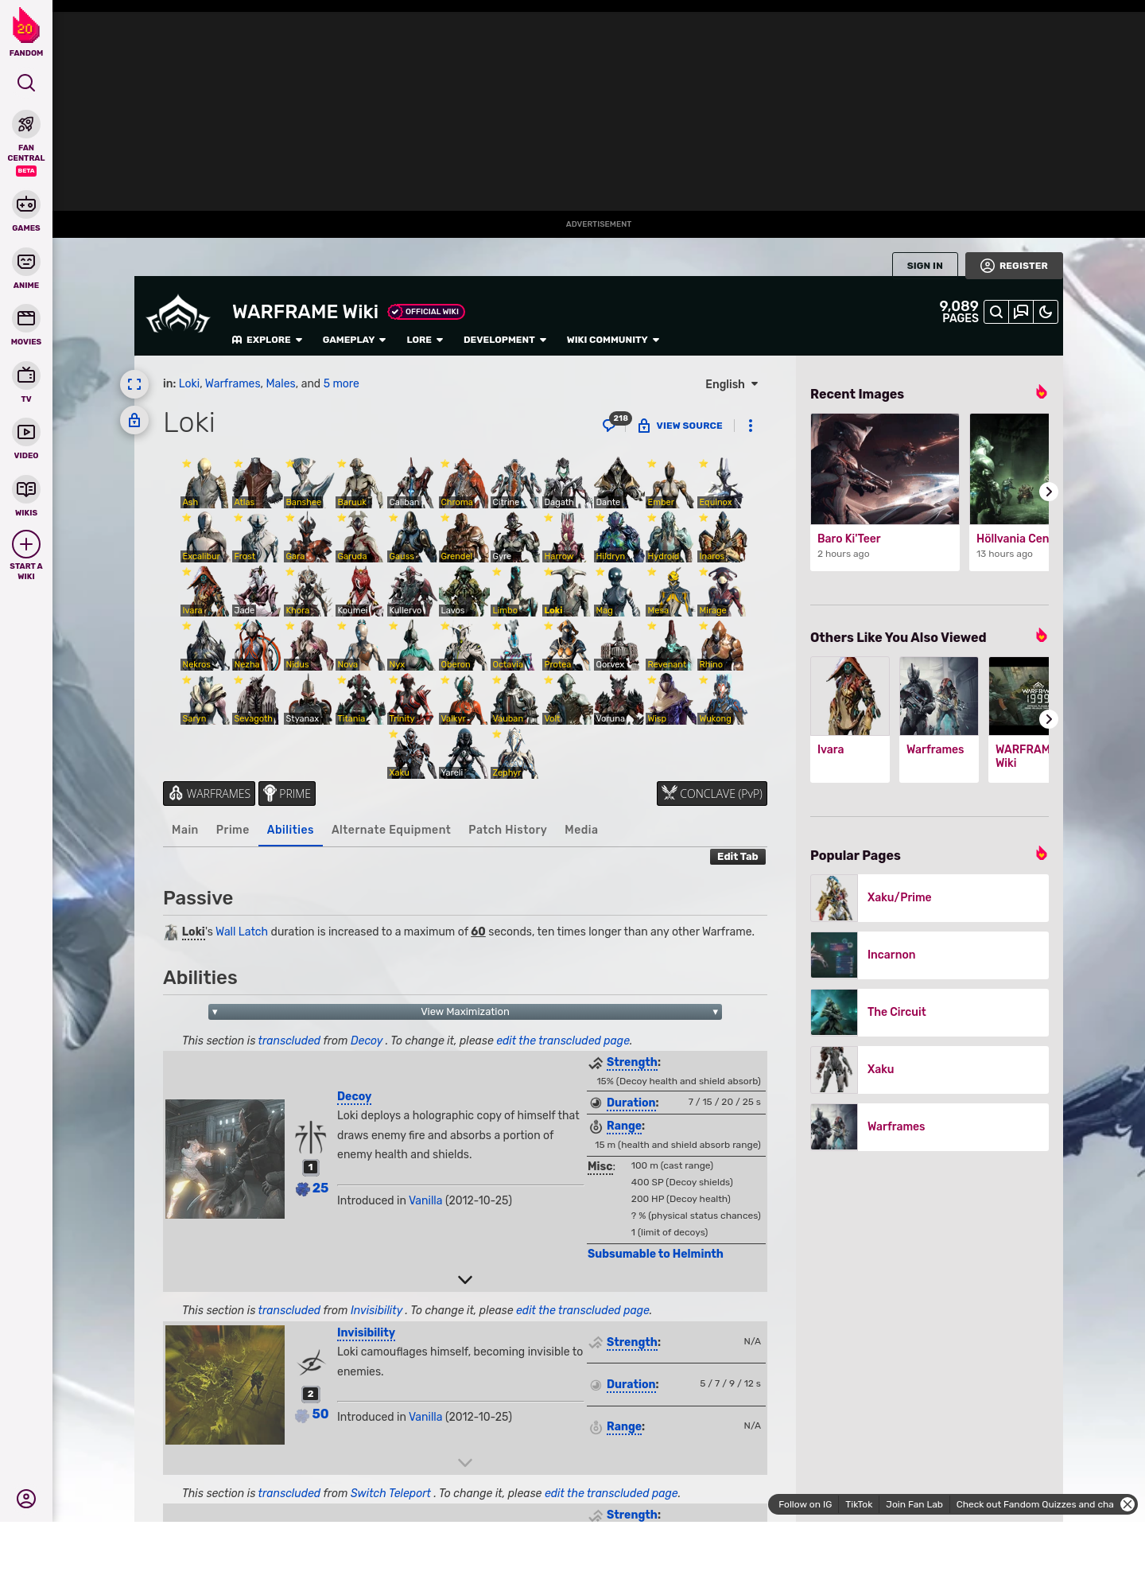Open Explore dropdown menu
The width and height of the screenshot is (1145, 1591).
click(267, 340)
